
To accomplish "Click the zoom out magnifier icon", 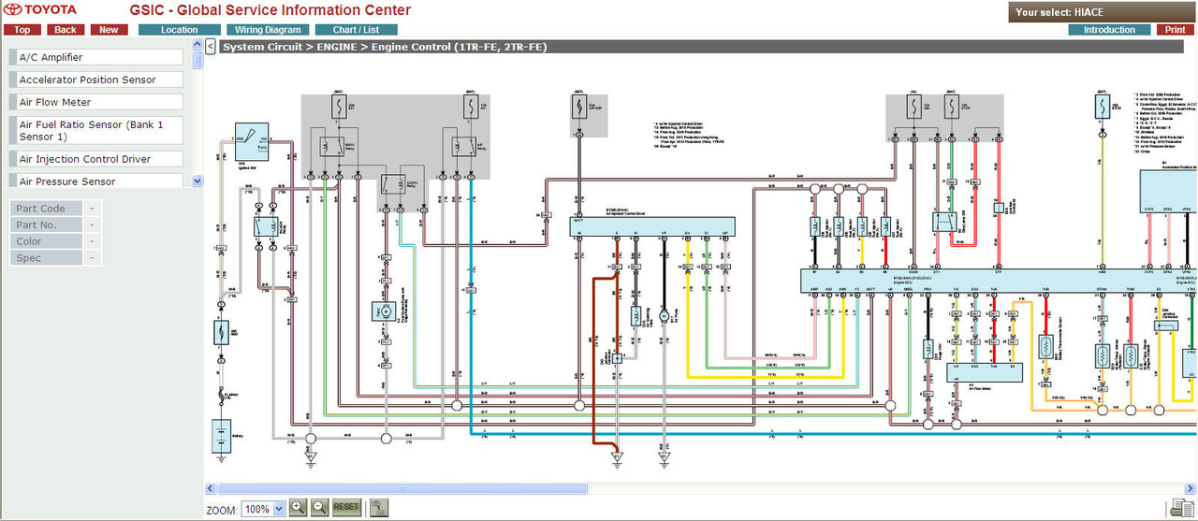I will point(319,507).
